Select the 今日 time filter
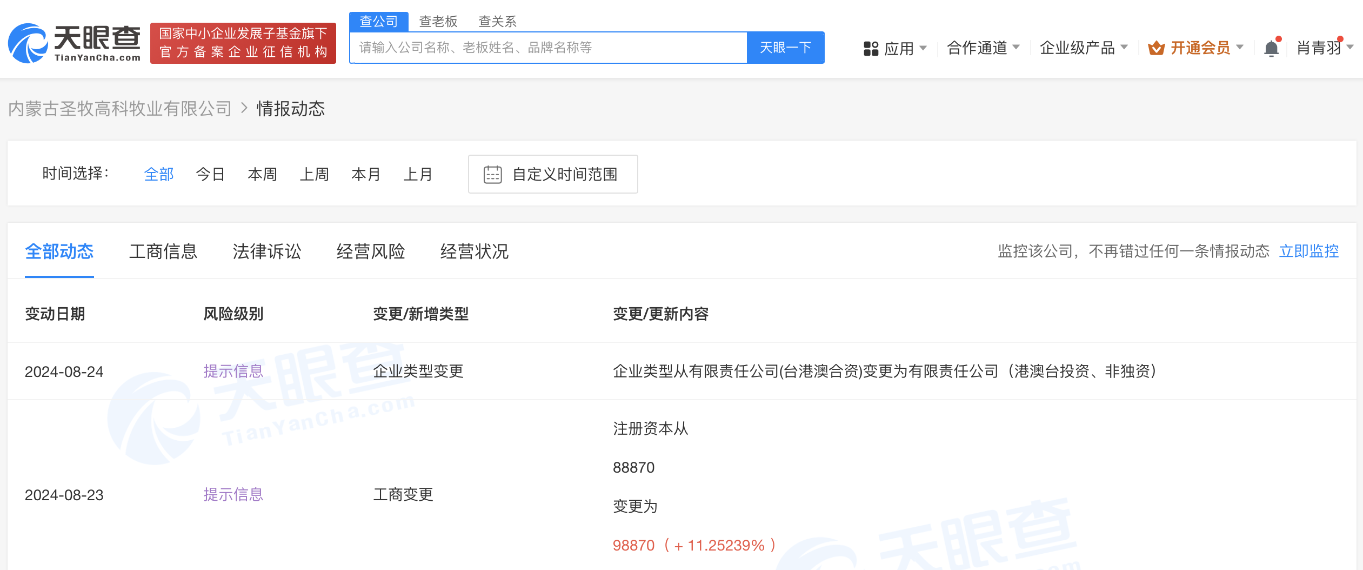The height and width of the screenshot is (570, 1363). (210, 174)
